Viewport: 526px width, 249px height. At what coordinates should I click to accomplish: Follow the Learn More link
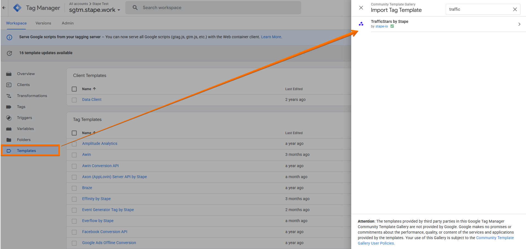[271, 37]
